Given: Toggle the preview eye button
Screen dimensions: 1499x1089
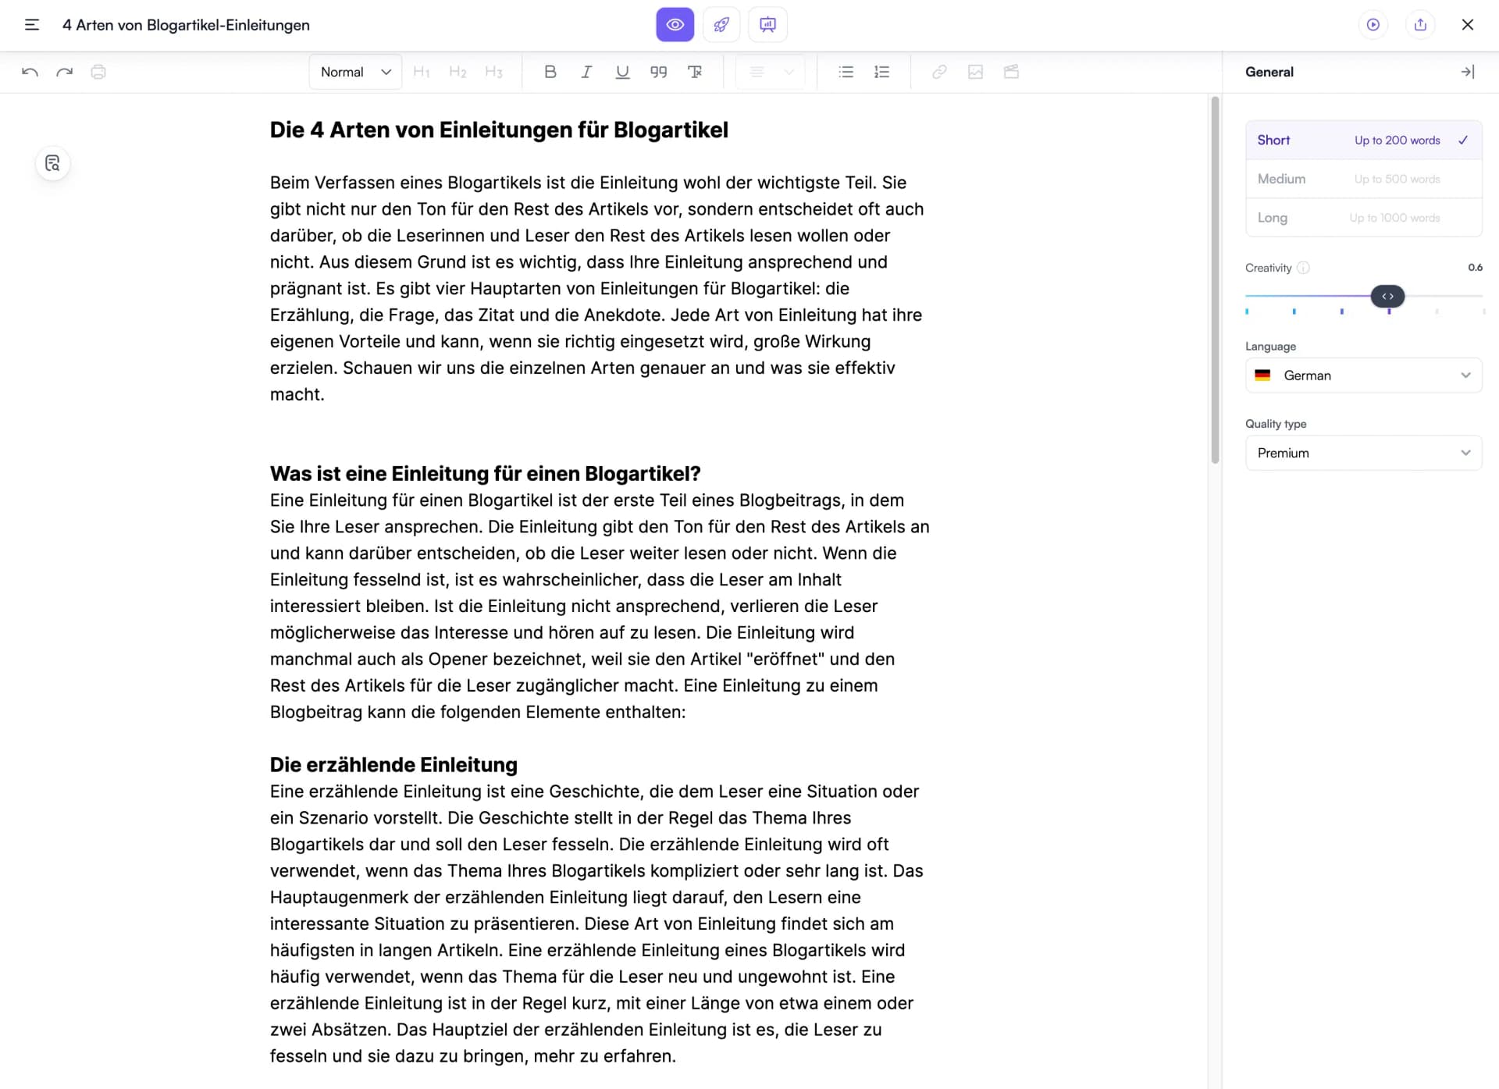Looking at the screenshot, I should coord(674,24).
